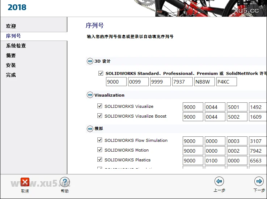The image size is (267, 199).
Task: Uncheck the SOLIDWORKS Motion checkbox
Action: (x=100, y=150)
